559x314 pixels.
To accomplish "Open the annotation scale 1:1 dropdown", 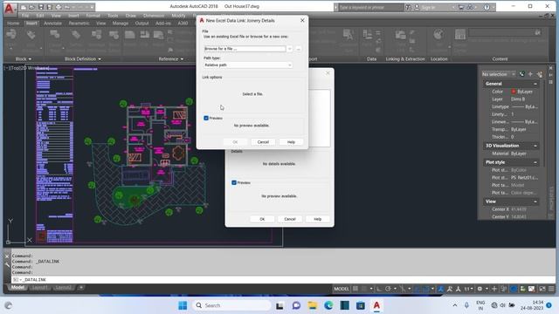I will [x=468, y=289].
